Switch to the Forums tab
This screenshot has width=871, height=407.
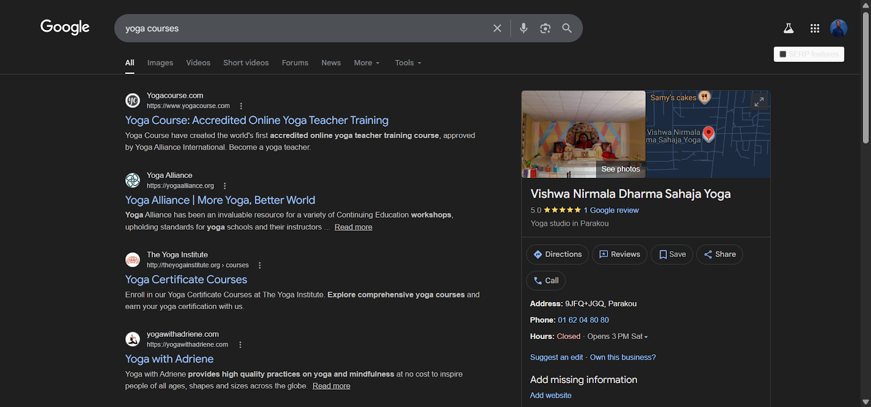coord(295,63)
